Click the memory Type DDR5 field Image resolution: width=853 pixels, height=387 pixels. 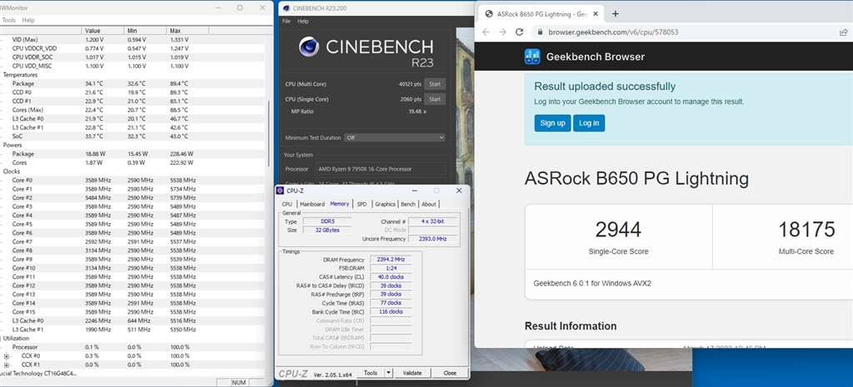(x=327, y=221)
